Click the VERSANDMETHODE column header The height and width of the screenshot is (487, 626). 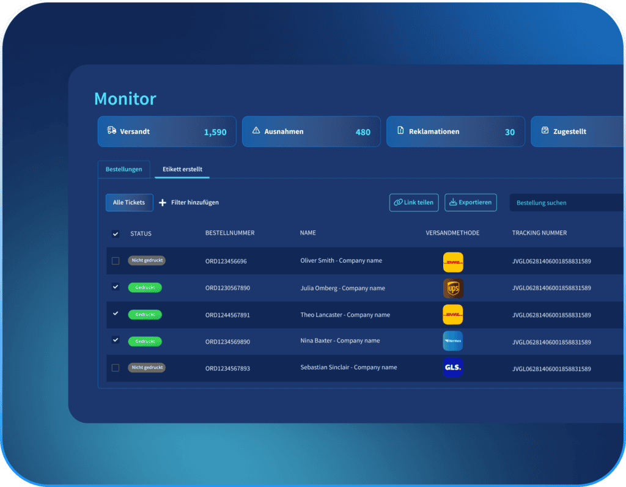pyautogui.click(x=453, y=233)
